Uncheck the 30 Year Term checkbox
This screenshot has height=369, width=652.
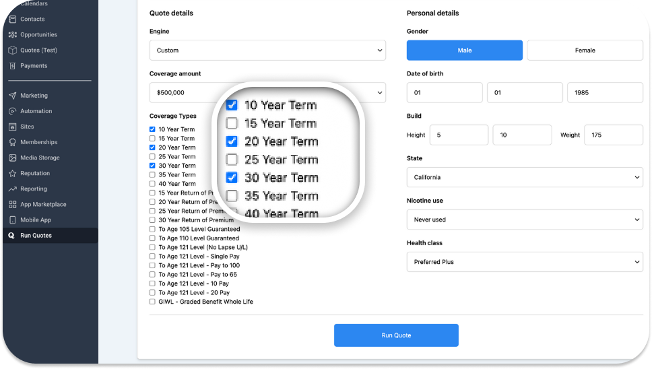[152, 166]
